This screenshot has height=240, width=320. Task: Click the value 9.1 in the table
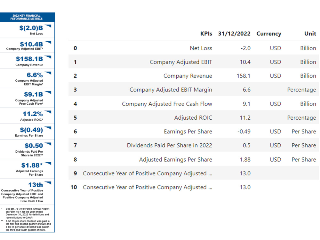pyautogui.click(x=246, y=104)
